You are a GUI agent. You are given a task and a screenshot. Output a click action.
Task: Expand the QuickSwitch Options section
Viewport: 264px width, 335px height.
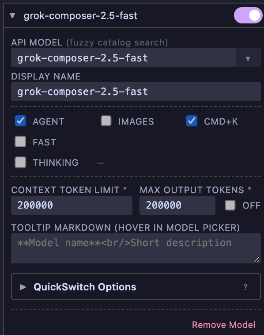point(136,287)
